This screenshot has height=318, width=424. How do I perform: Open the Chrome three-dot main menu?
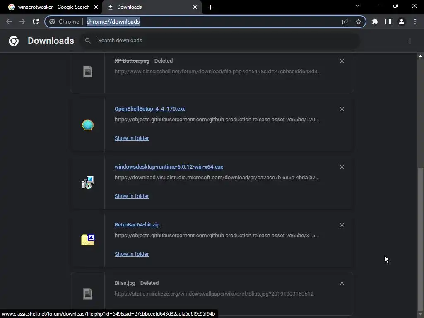[x=415, y=22]
